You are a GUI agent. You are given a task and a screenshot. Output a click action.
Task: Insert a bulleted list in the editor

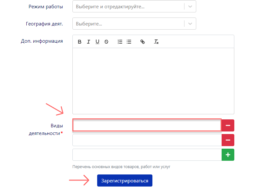click(x=129, y=42)
